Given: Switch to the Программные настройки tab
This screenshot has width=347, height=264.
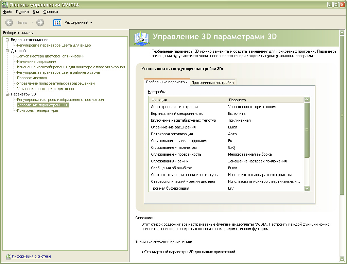Looking at the screenshot, I should pos(212,83).
